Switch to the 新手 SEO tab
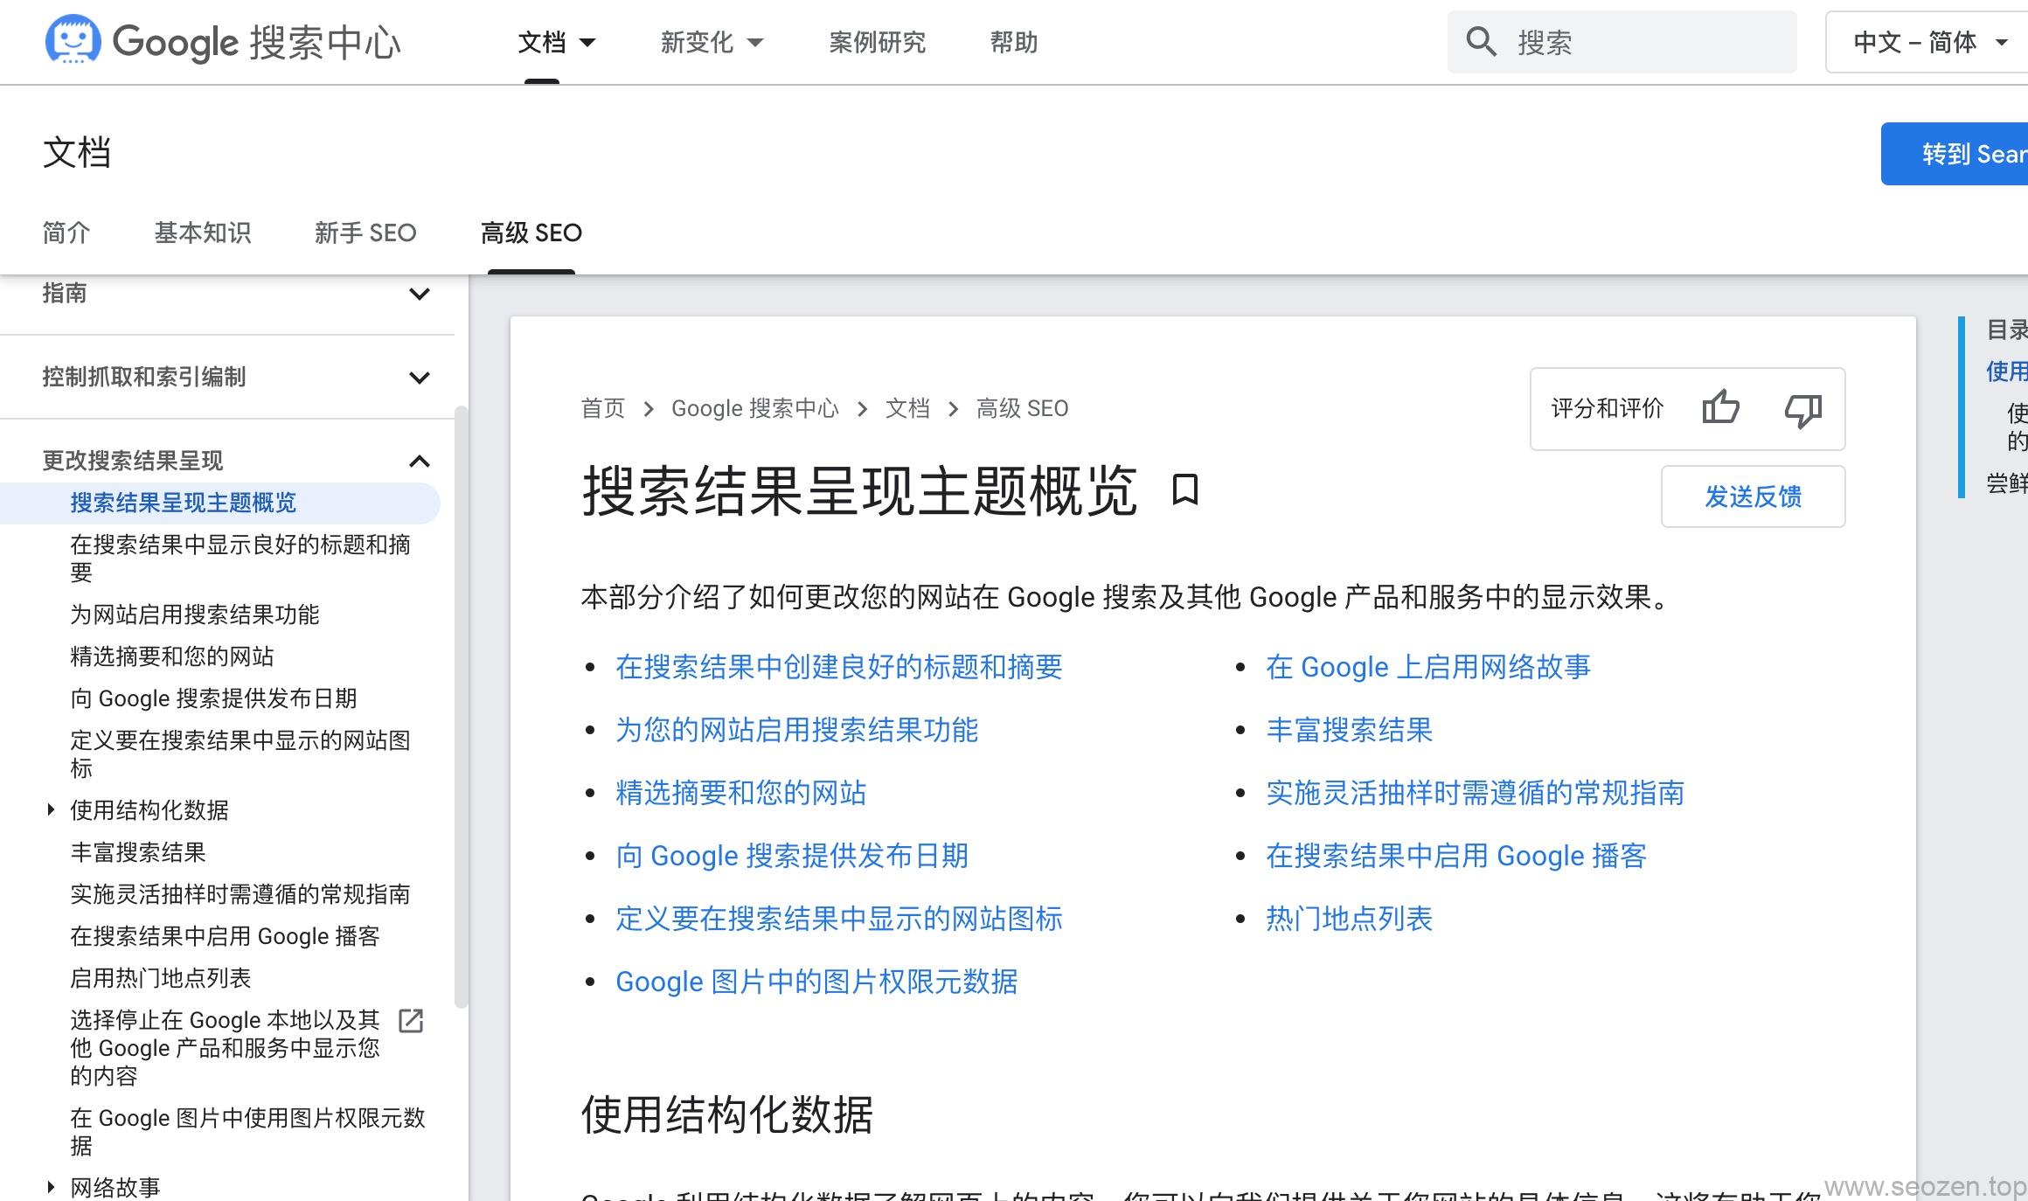 [365, 233]
